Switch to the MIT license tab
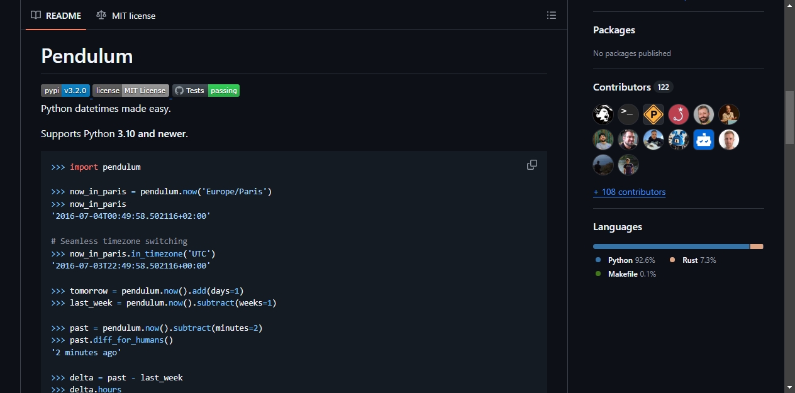The width and height of the screenshot is (795, 393). (x=126, y=15)
